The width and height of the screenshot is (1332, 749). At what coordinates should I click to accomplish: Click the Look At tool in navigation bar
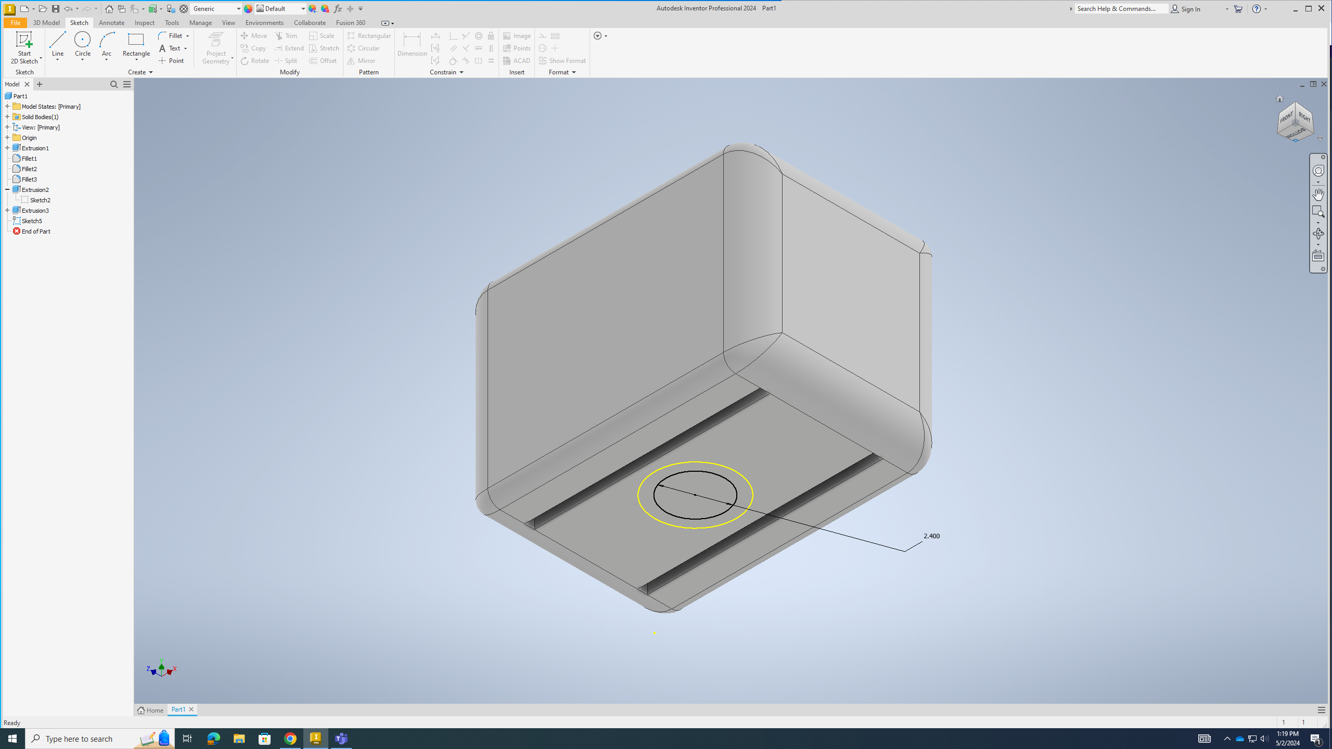pyautogui.click(x=1318, y=256)
